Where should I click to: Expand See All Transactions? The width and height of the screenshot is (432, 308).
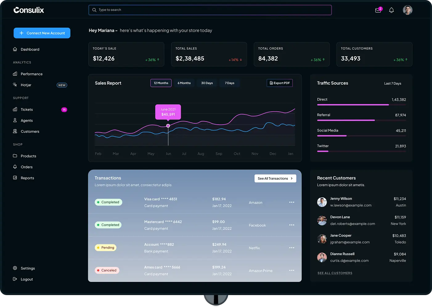275,178
